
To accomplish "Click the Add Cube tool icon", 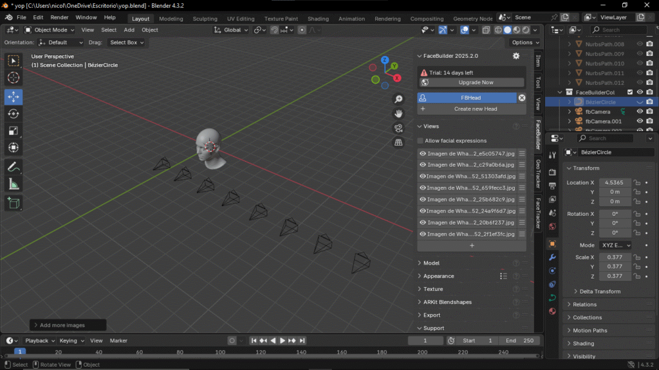I will tap(14, 203).
